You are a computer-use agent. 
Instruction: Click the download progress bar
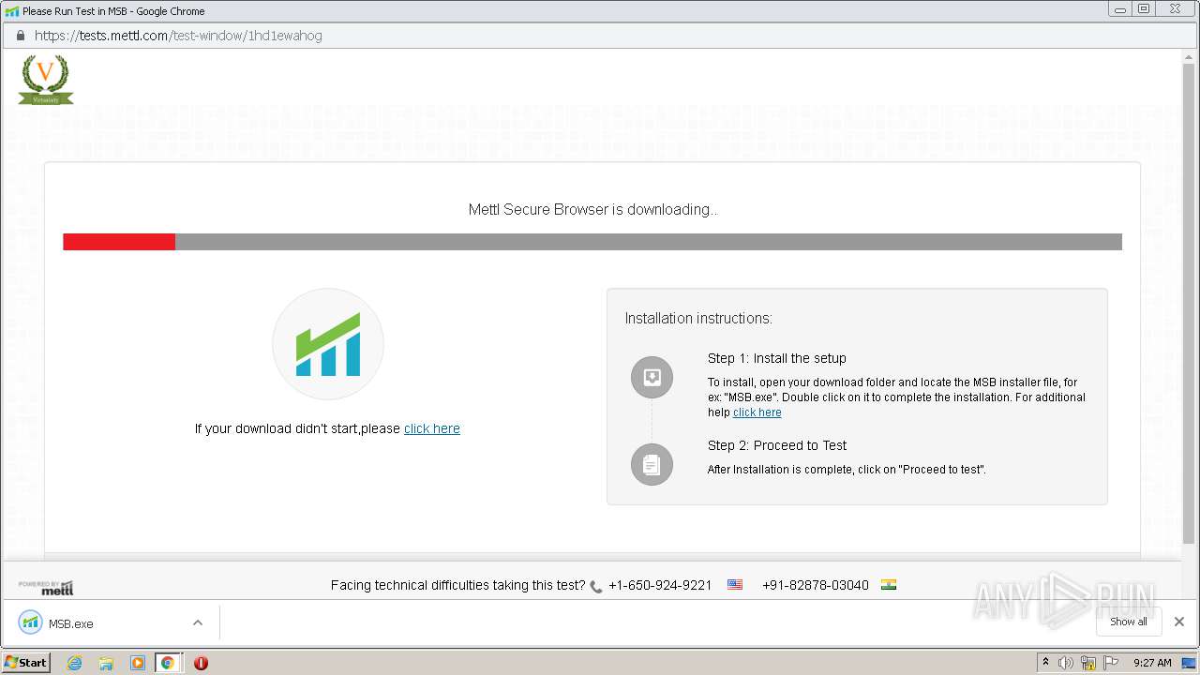(x=592, y=242)
